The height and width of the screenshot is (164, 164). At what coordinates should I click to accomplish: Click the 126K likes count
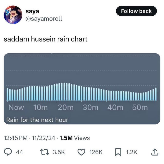pyautogui.click(x=96, y=152)
